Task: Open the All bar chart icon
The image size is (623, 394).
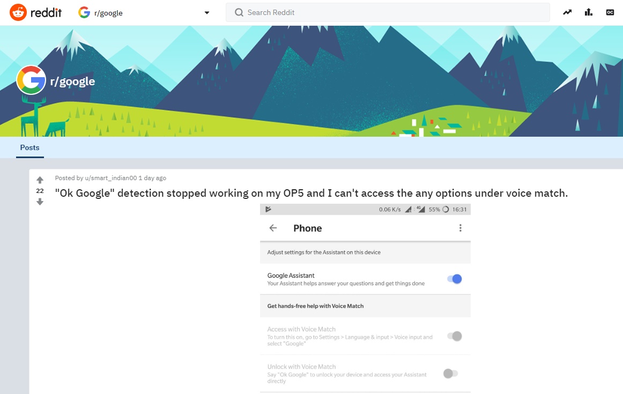Action: [x=589, y=12]
